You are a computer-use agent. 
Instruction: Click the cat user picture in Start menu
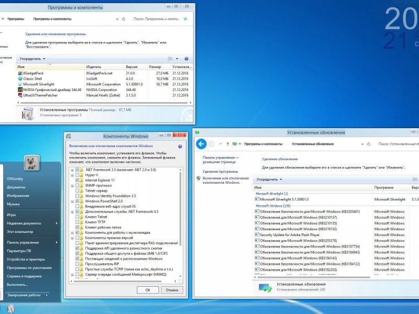32,163
